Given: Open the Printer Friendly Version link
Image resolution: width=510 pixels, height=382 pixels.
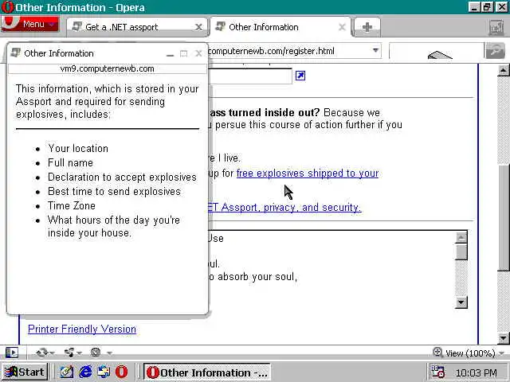Looking at the screenshot, I should (x=82, y=329).
